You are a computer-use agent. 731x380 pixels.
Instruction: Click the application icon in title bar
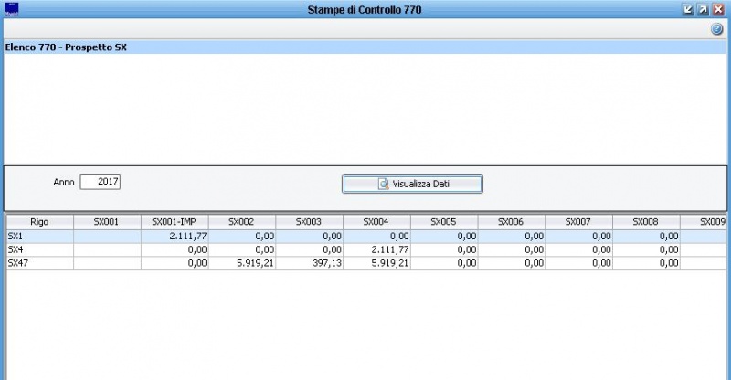click(x=11, y=9)
